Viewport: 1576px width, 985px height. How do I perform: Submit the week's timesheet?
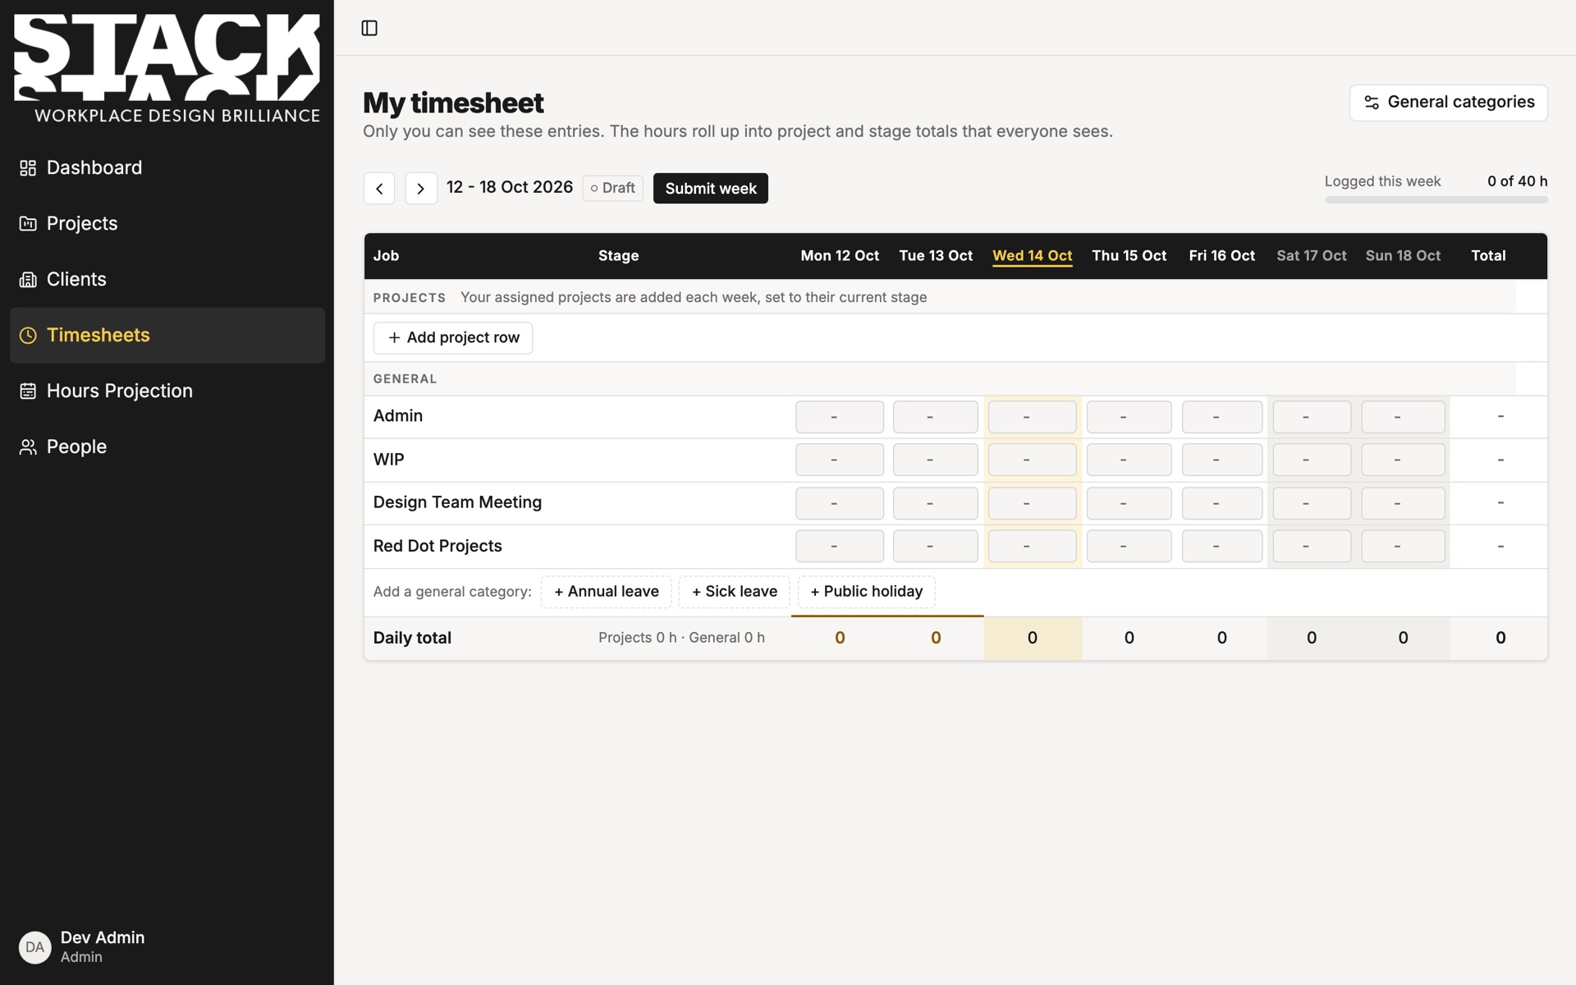pyautogui.click(x=711, y=189)
